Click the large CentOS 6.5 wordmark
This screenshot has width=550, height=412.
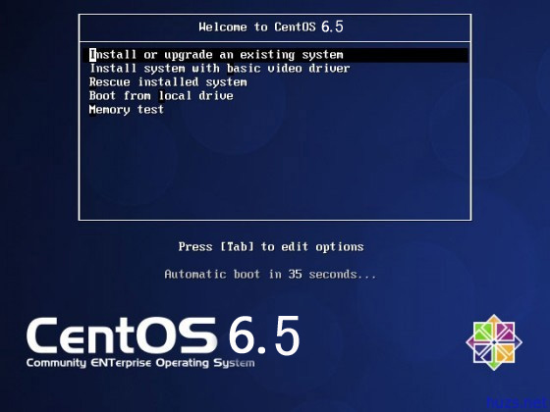tap(163, 335)
